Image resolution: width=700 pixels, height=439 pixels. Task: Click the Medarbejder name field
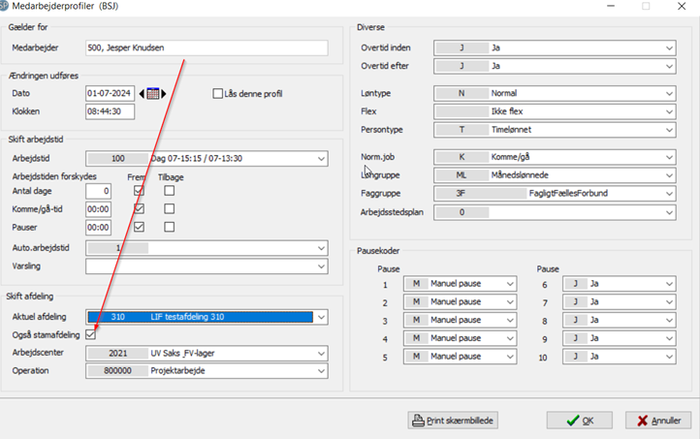tap(207, 47)
